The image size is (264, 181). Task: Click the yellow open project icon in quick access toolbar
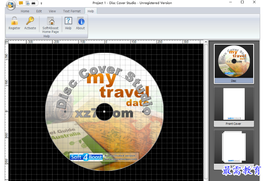[x=21, y=3]
